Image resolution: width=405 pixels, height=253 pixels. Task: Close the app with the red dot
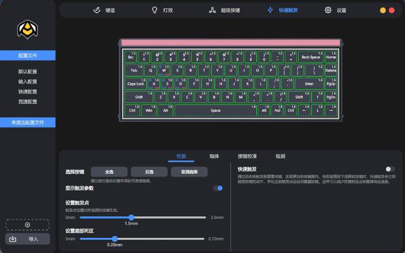click(x=392, y=10)
